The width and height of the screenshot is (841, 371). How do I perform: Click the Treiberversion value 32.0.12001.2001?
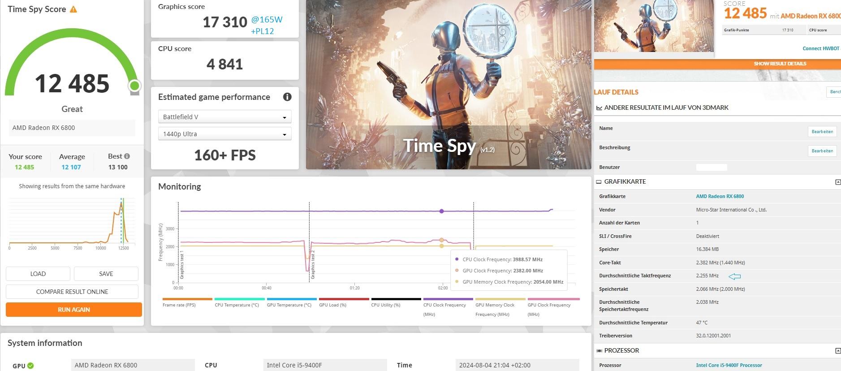[713, 336]
